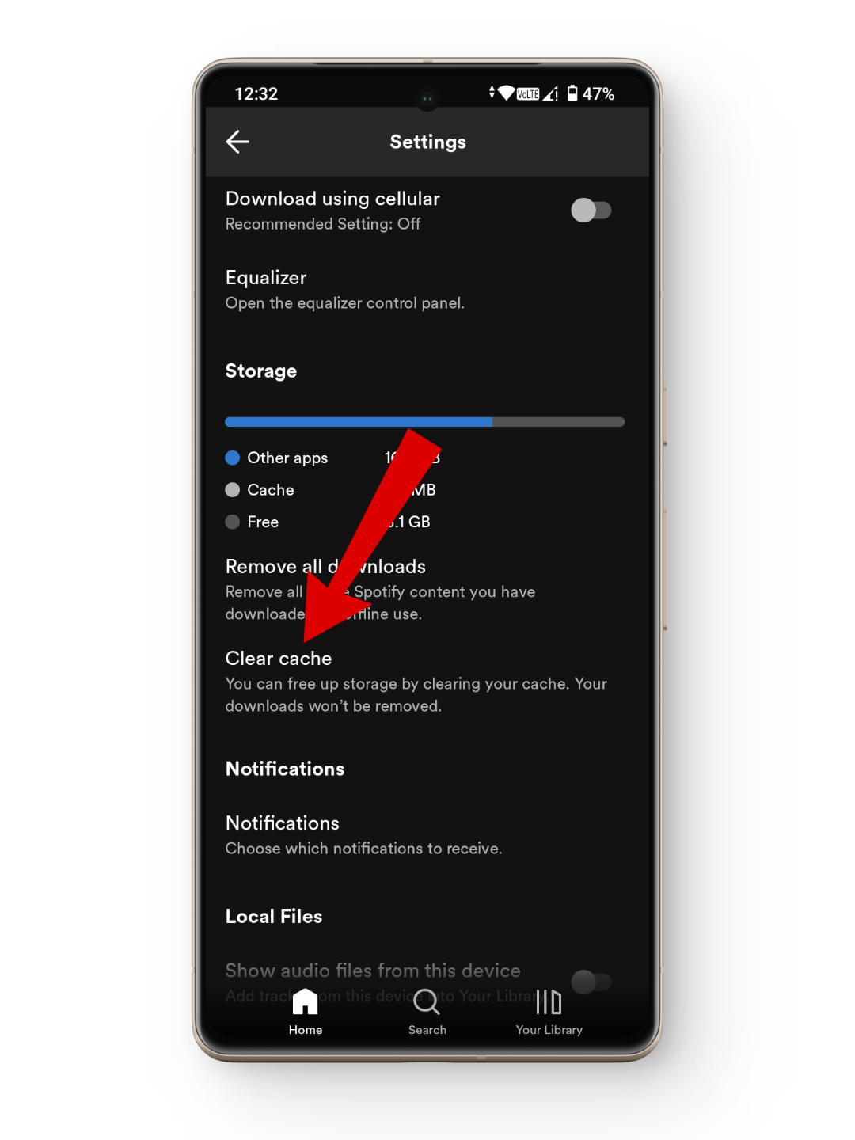
Task: Tap the Search tab label
Action: pos(427,1030)
